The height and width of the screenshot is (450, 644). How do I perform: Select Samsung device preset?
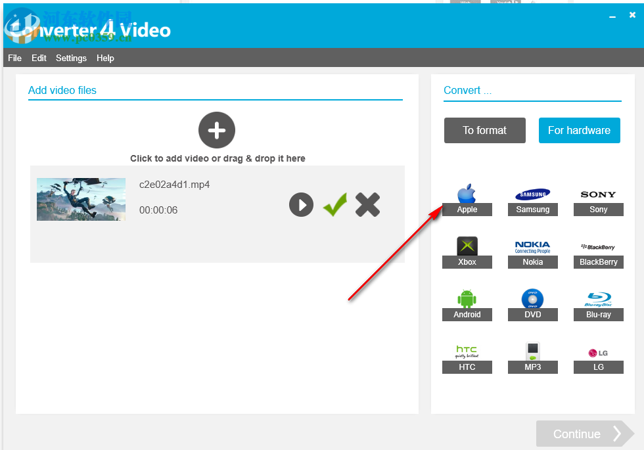pyautogui.click(x=532, y=198)
